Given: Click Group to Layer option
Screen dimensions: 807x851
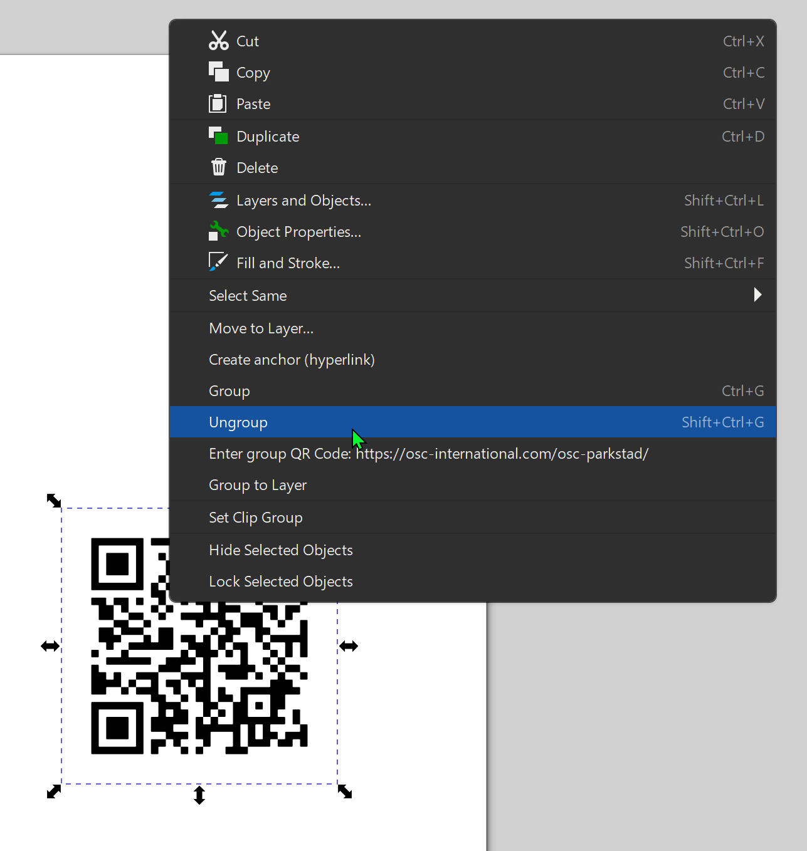Looking at the screenshot, I should tap(258, 484).
